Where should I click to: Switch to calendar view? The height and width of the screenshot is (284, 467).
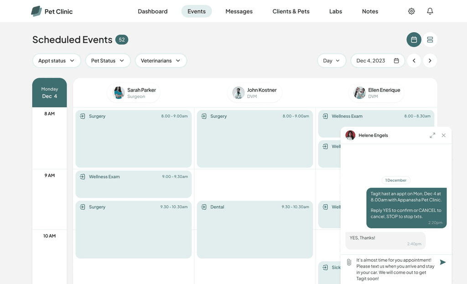pyautogui.click(x=414, y=40)
